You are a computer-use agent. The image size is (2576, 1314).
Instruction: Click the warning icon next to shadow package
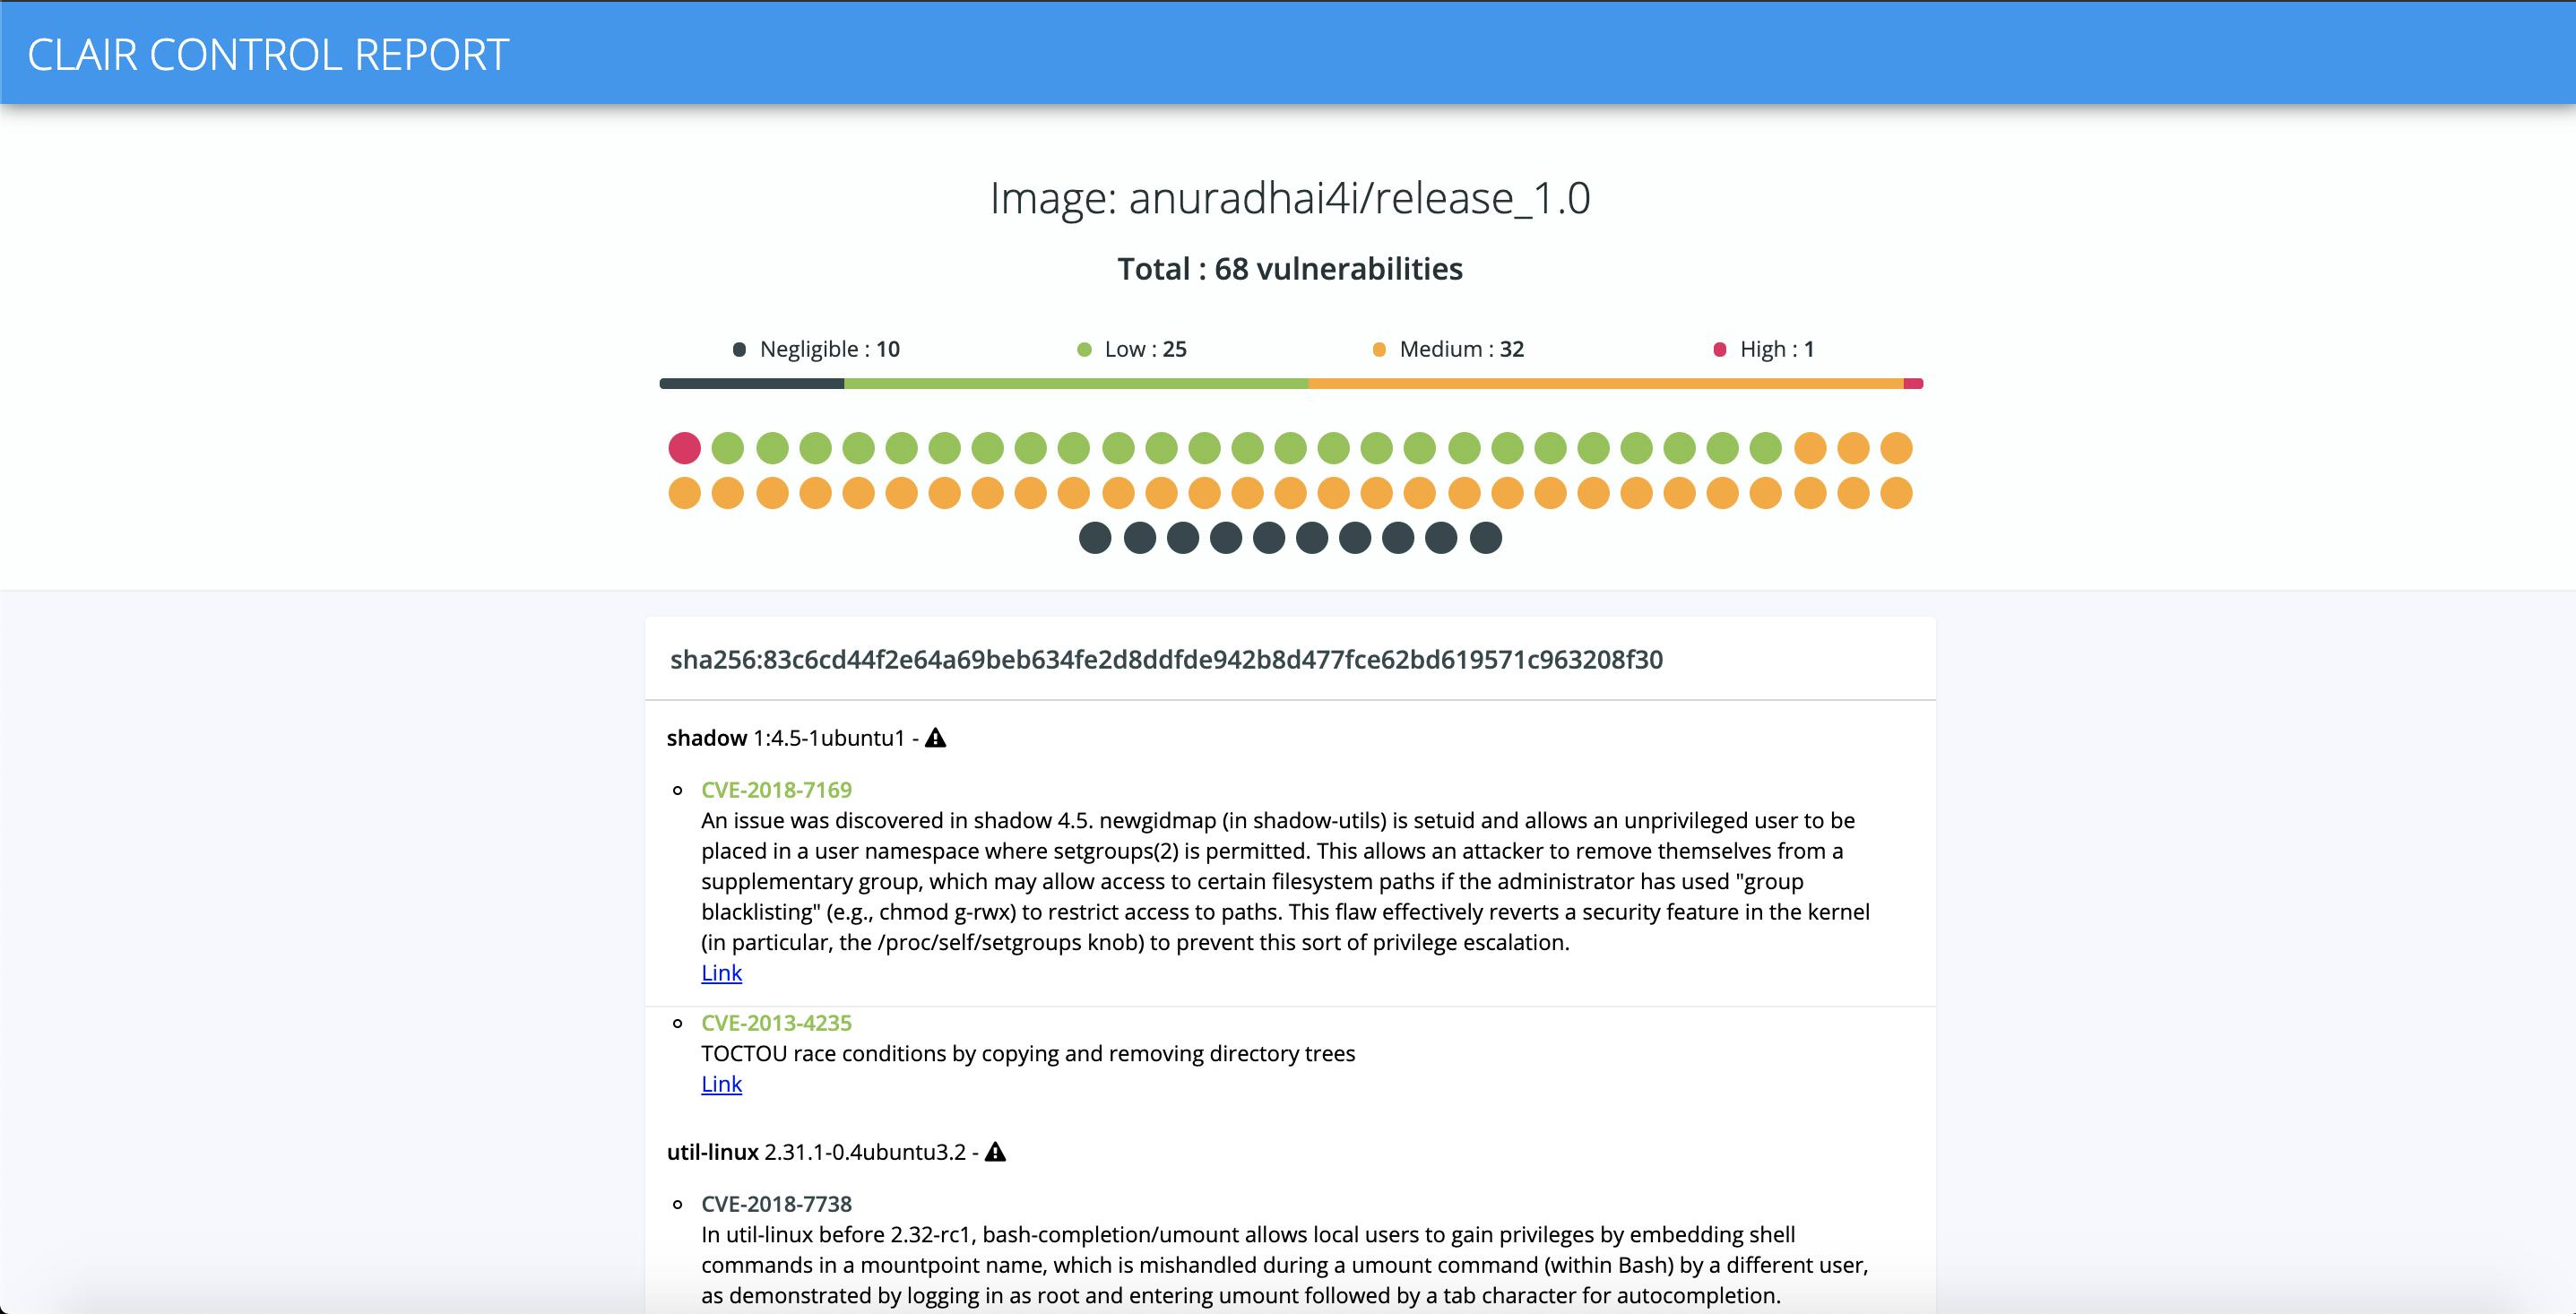(x=935, y=738)
